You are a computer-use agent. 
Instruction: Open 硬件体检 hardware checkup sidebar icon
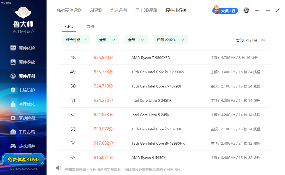[x=13, y=48]
